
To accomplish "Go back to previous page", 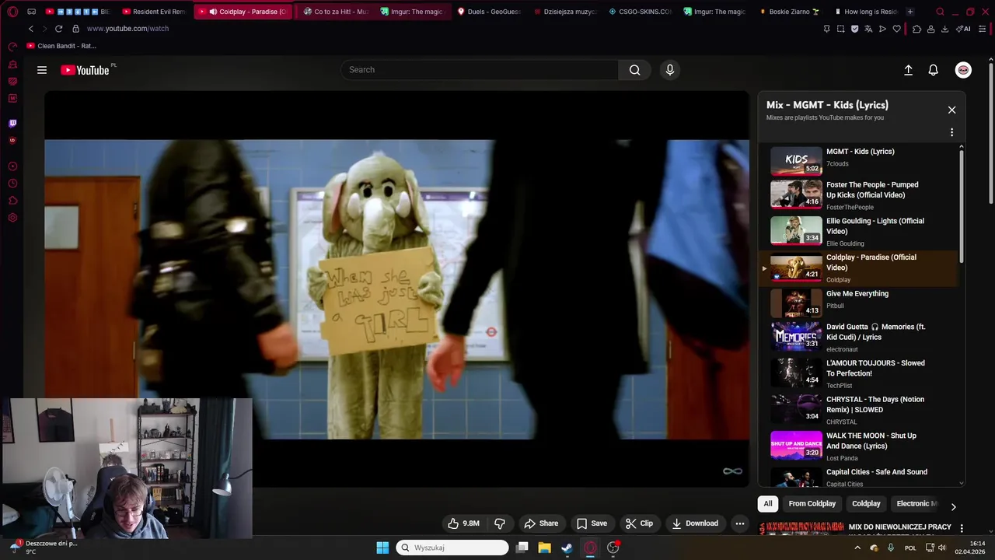I will [31, 29].
